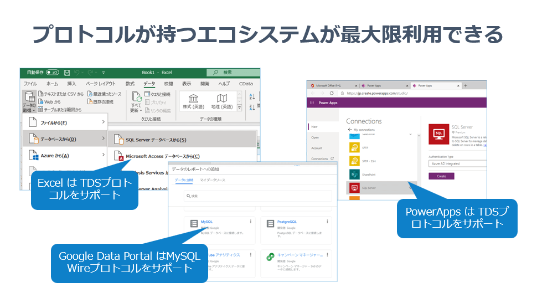Image resolution: width=537 pixels, height=287 pixels.
Task: Expand the データベースから(D) submenu
Action: click(65, 139)
